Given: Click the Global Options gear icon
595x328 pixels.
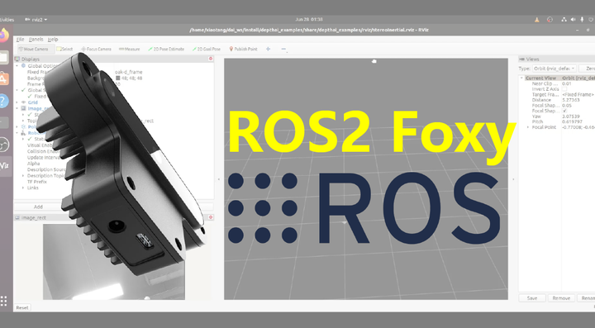Looking at the screenshot, I should coord(23,65).
